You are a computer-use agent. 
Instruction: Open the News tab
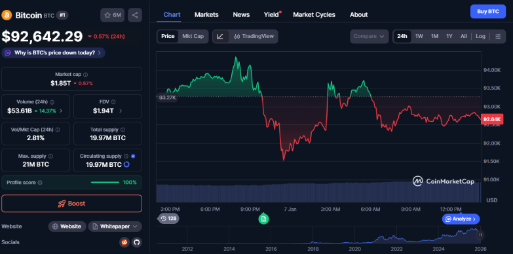241,14
